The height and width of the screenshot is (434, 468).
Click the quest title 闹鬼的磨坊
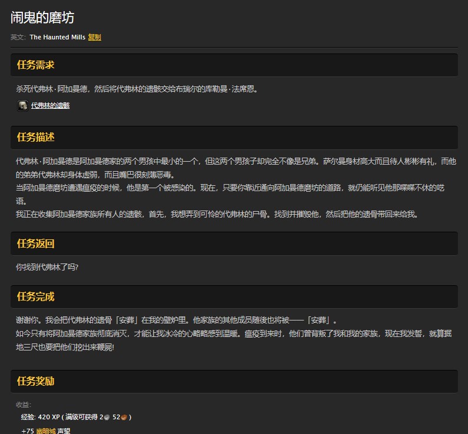coord(42,18)
